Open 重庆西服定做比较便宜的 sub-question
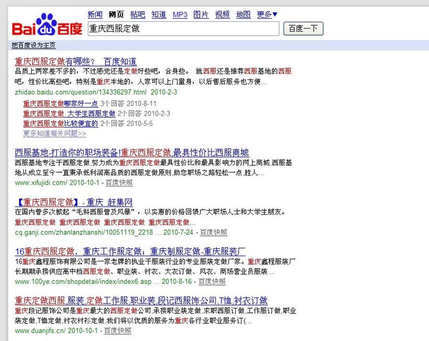Screen dimensions: 429x341 point(61,124)
